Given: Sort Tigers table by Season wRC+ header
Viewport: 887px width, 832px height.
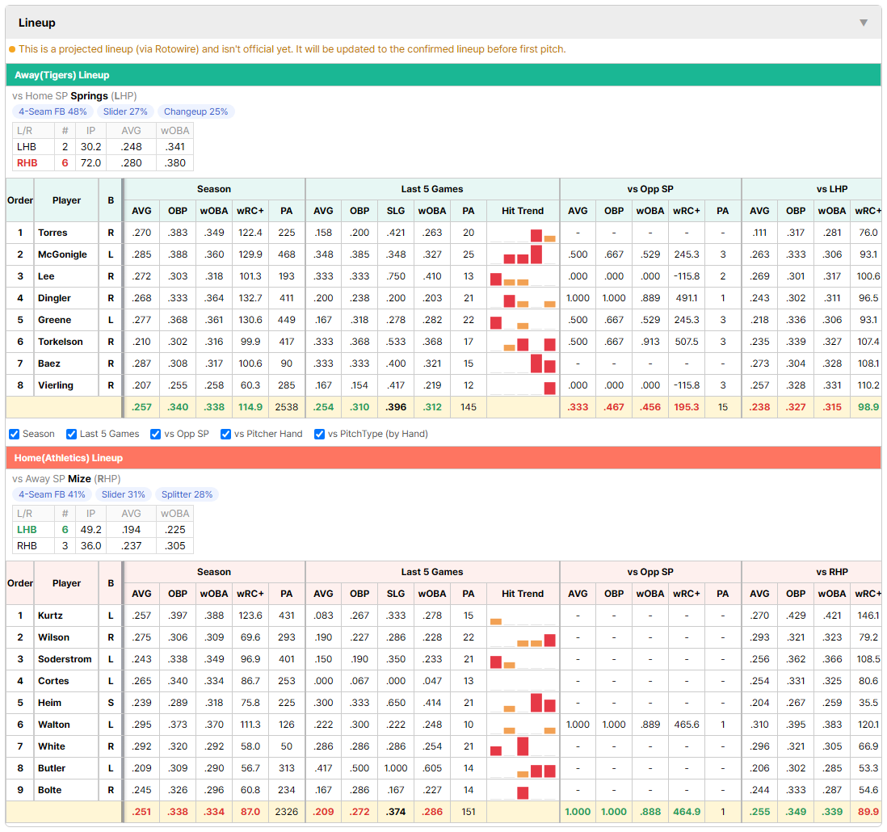Looking at the screenshot, I should tap(250, 210).
